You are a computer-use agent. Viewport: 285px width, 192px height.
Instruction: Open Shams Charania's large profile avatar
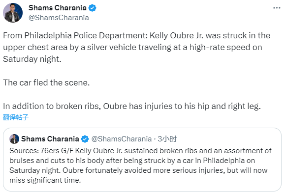[13, 13]
